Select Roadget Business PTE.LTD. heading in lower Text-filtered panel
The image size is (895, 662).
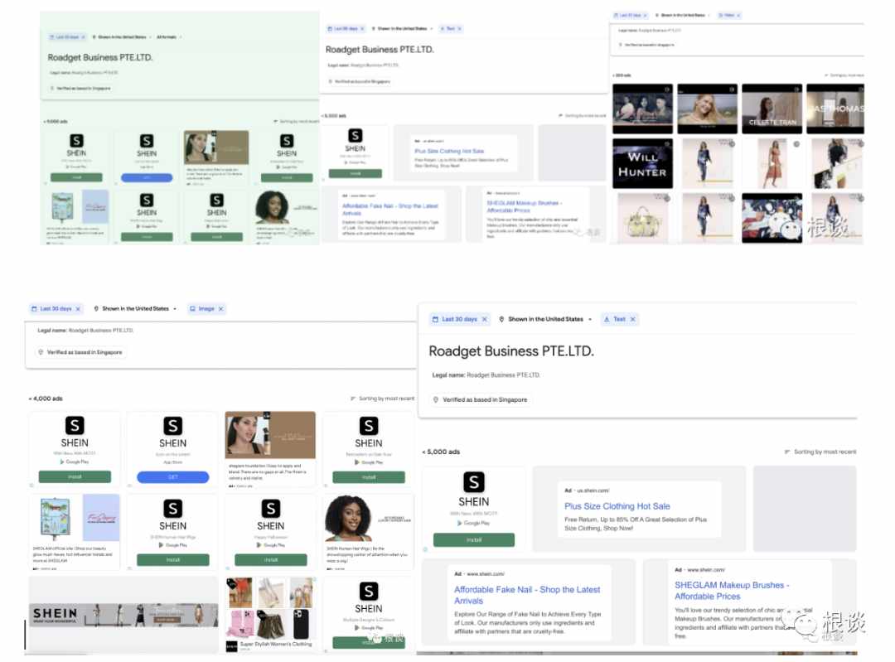point(511,351)
